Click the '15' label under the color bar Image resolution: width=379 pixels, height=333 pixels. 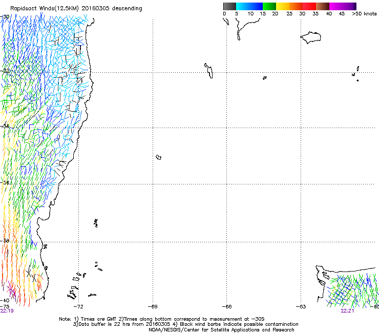click(x=263, y=14)
